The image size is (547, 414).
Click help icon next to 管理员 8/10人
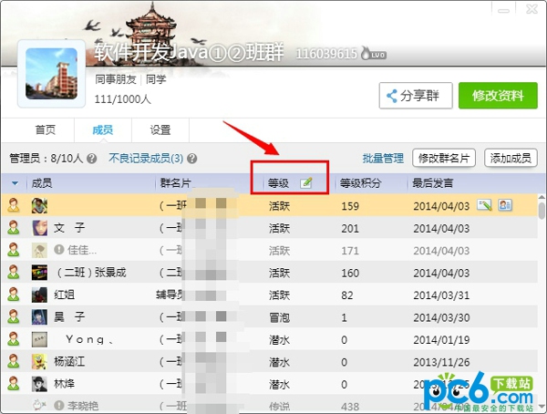[92, 158]
